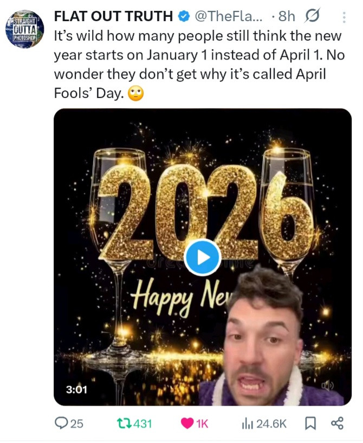The width and height of the screenshot is (363, 443).
Task: Open view analytics bar chart icon
Action: pyautogui.click(x=248, y=423)
